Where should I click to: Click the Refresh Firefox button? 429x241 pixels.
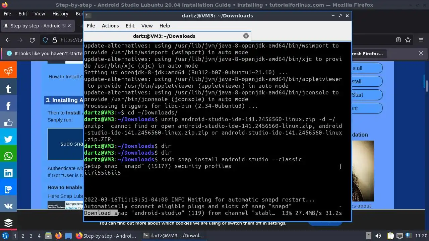click(369, 54)
